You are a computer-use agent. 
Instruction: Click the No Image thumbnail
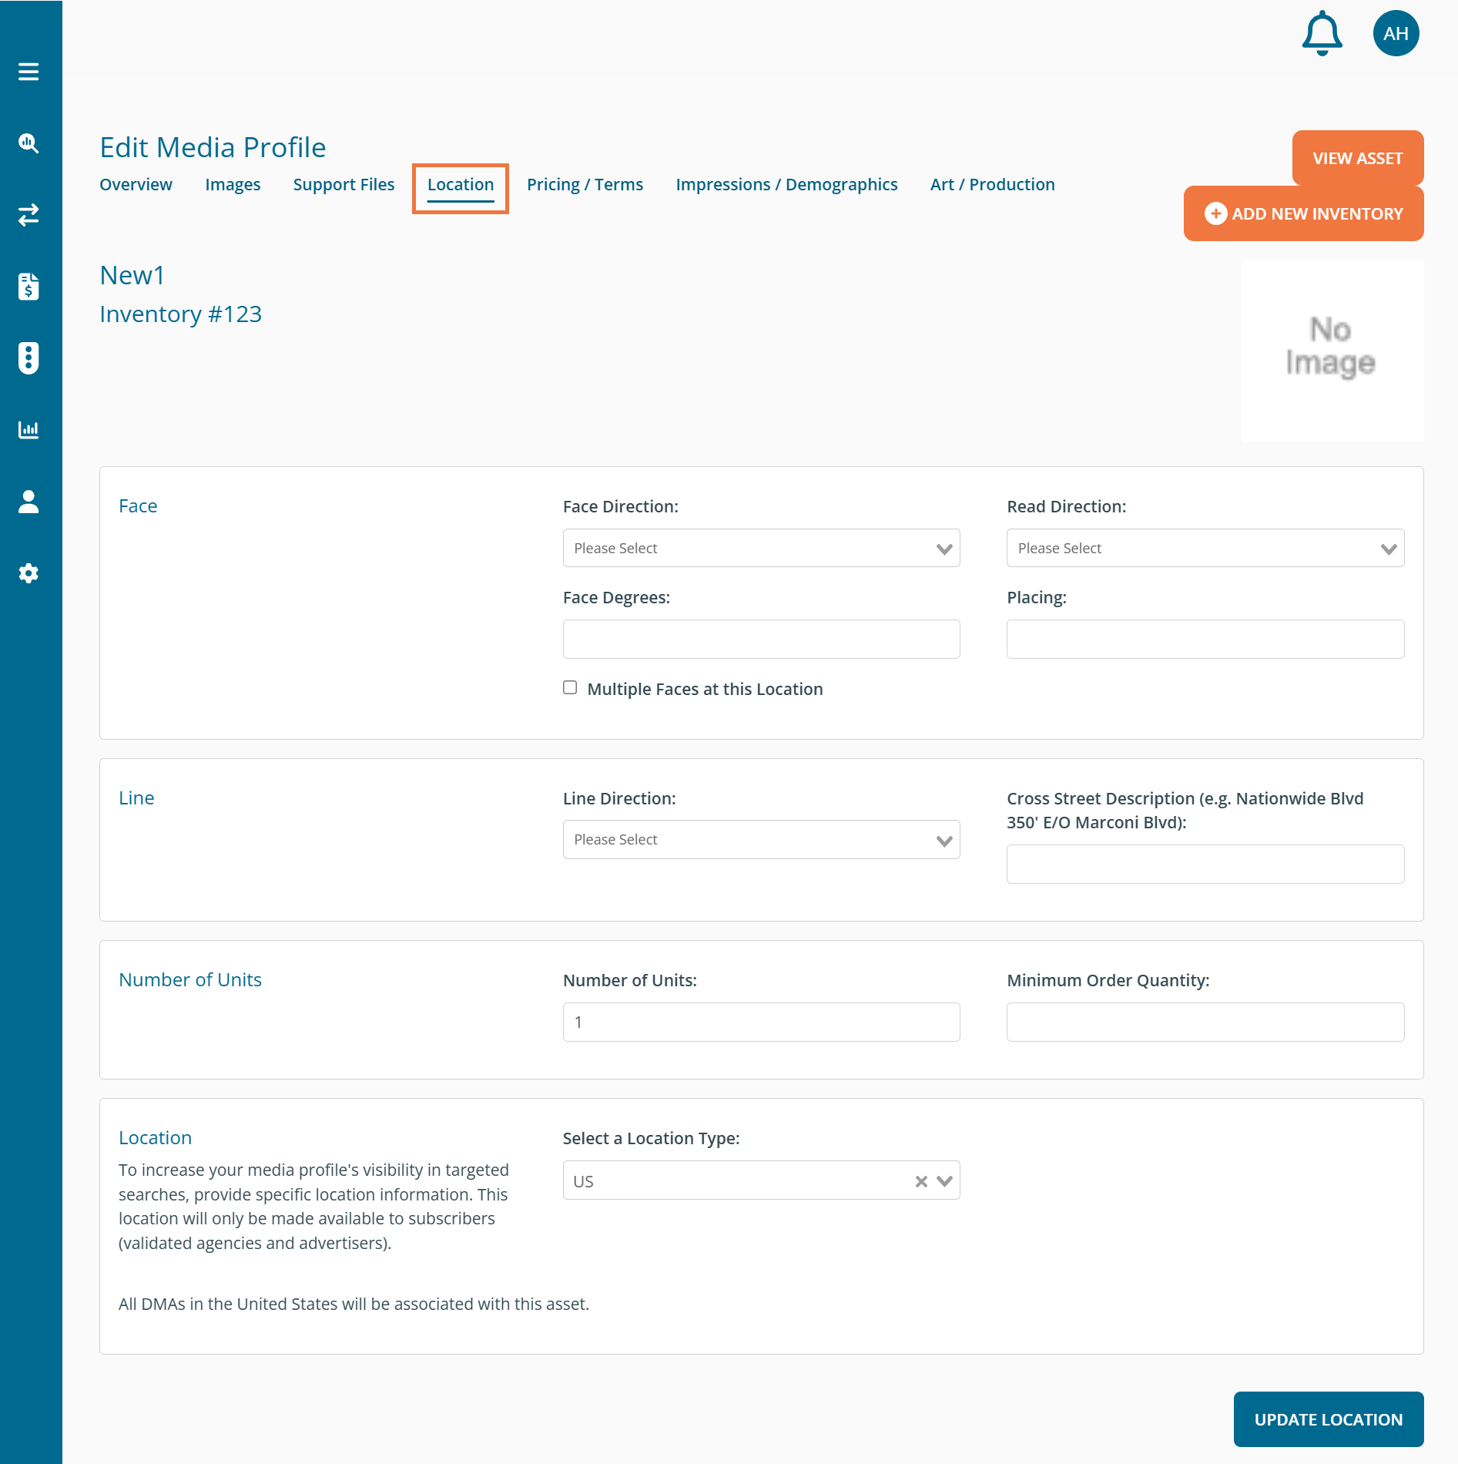[x=1332, y=351]
